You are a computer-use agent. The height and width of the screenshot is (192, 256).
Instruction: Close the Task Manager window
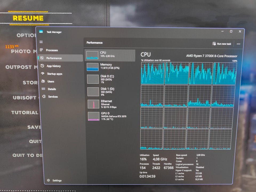point(240,31)
